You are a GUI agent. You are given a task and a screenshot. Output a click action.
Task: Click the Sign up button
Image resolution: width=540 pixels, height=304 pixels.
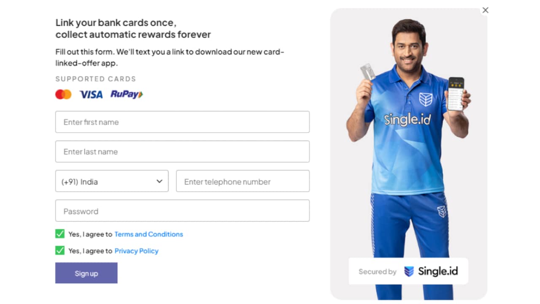tap(86, 273)
